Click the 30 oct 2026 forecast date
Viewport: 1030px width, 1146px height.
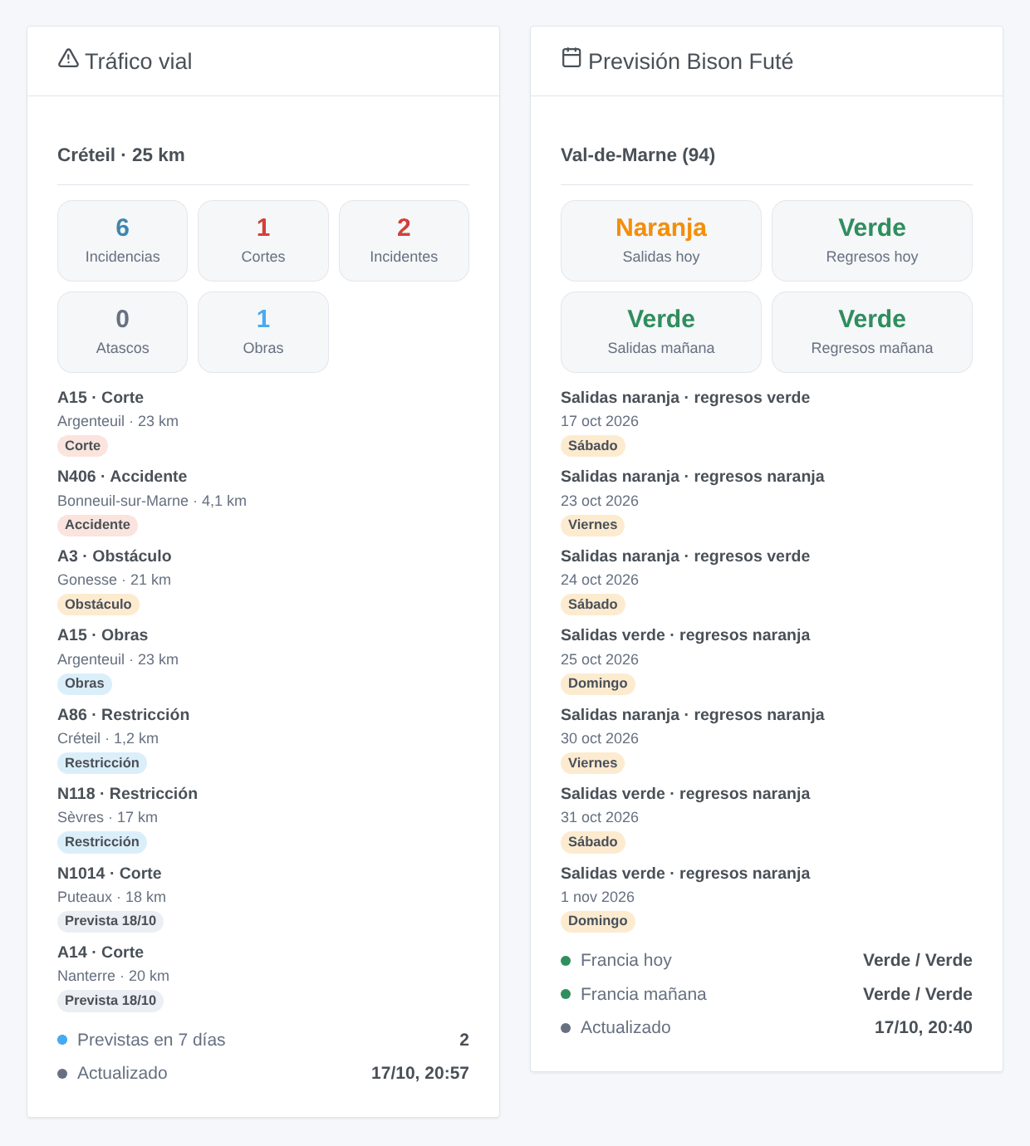(x=600, y=738)
